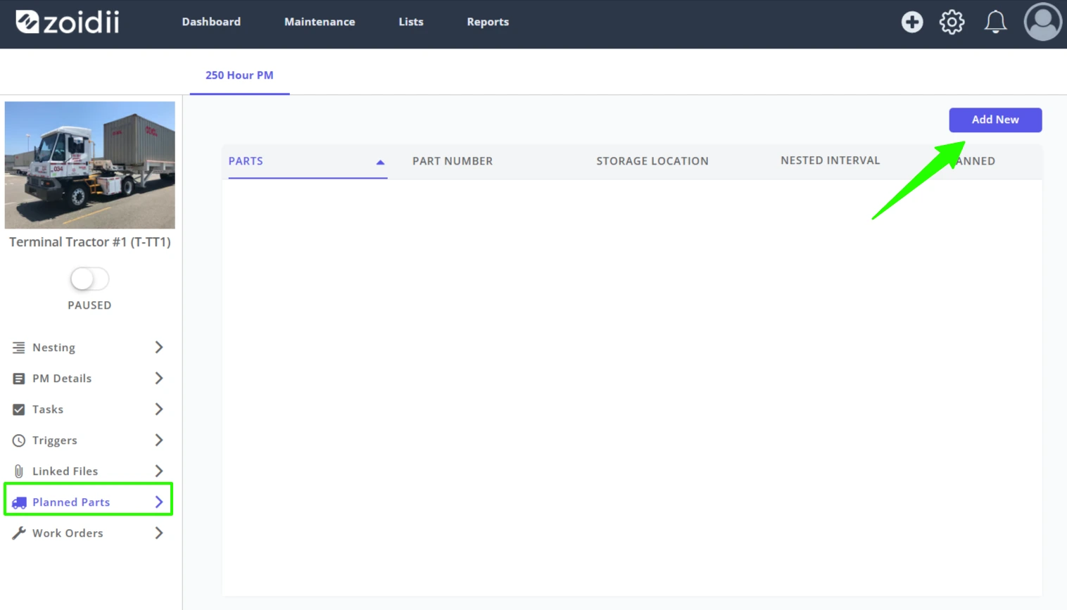Expand the Tasks chevron

(x=159, y=409)
